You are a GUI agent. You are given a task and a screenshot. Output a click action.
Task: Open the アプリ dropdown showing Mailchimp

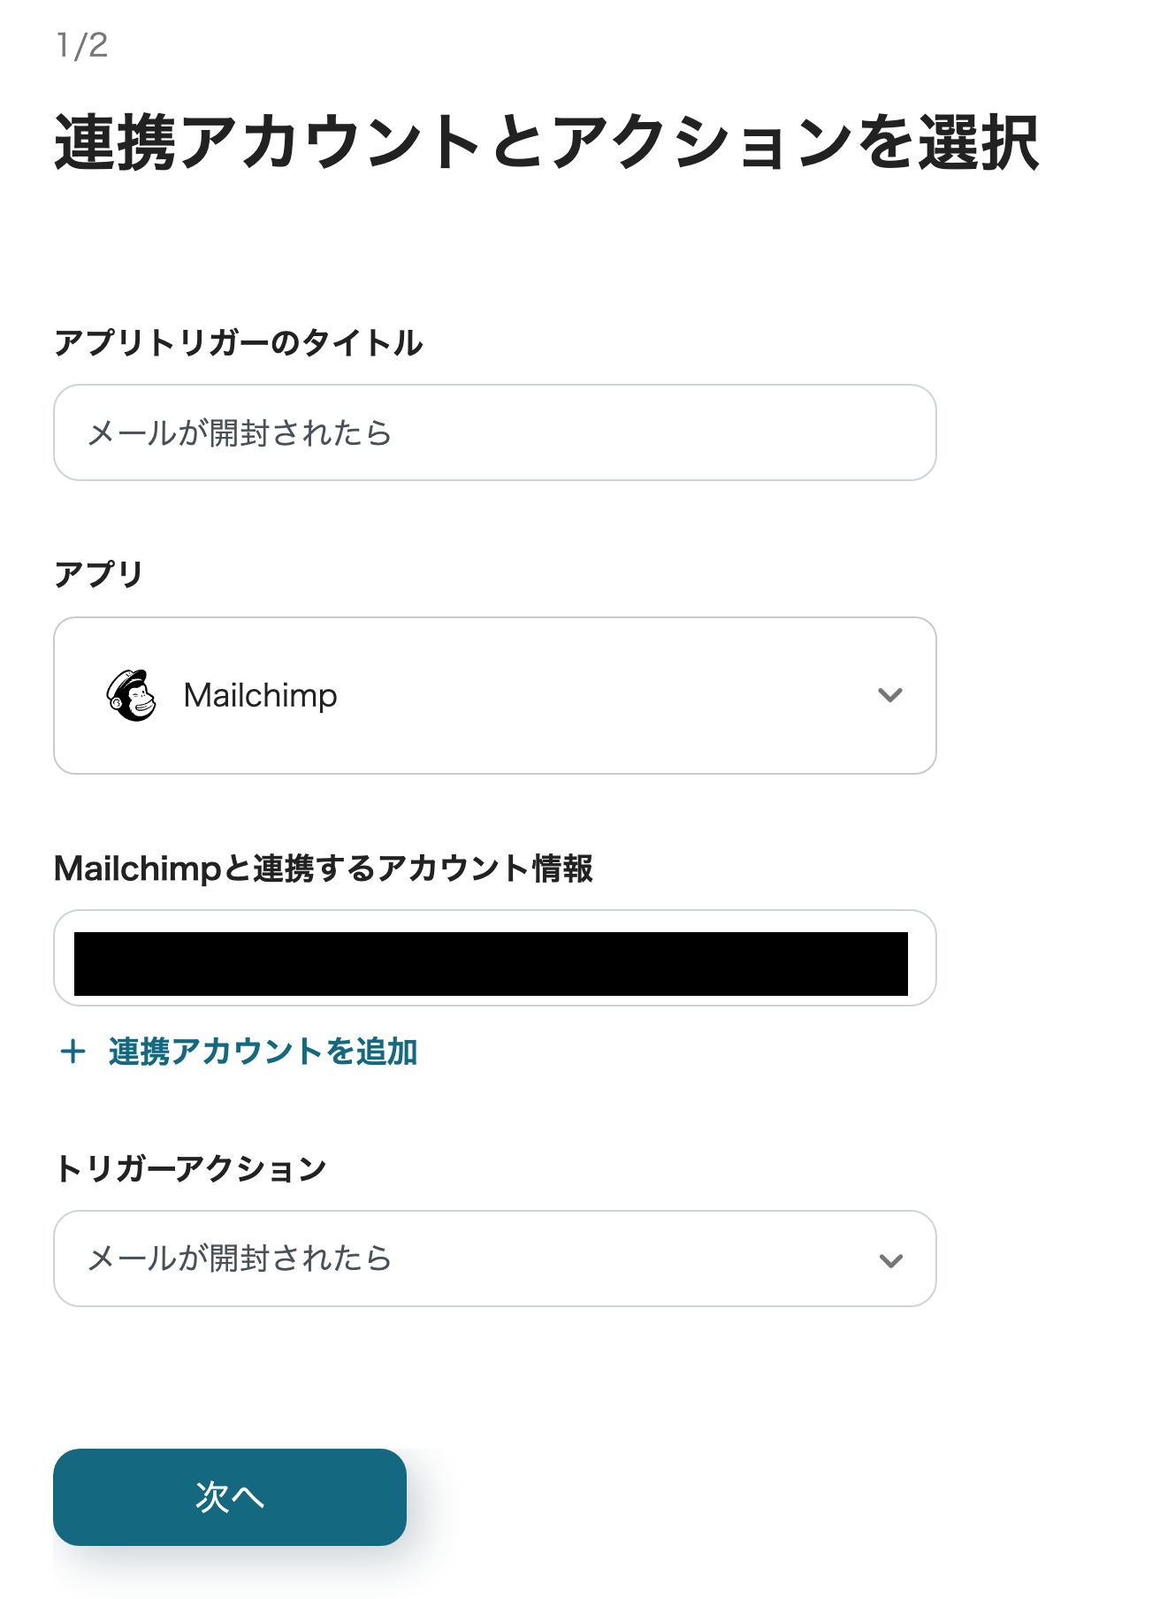click(x=495, y=695)
